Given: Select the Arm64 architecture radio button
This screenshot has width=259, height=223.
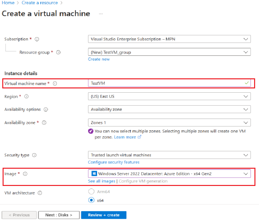Looking at the screenshot, I should [x=91, y=191].
